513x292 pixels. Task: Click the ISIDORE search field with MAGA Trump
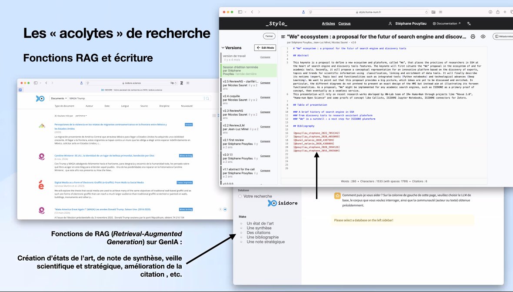[136, 98]
